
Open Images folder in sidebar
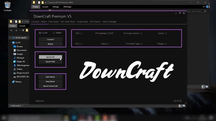(x=18, y=54)
